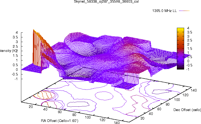
Task: Select the color bar label 0
Action: point(188,61)
